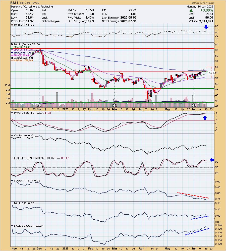Click the BALL:$DJUSCP 0.124 panel label
The width and height of the screenshot is (226, 251).
coord(29,226)
